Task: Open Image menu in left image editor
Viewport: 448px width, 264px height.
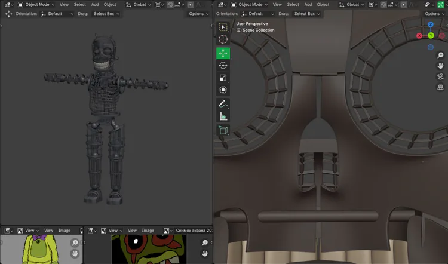Action: coord(65,231)
